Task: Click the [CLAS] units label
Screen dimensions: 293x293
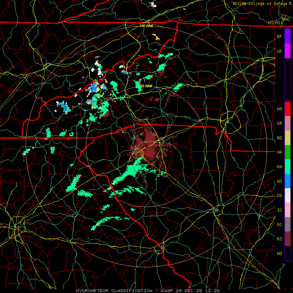Action: tap(275, 23)
